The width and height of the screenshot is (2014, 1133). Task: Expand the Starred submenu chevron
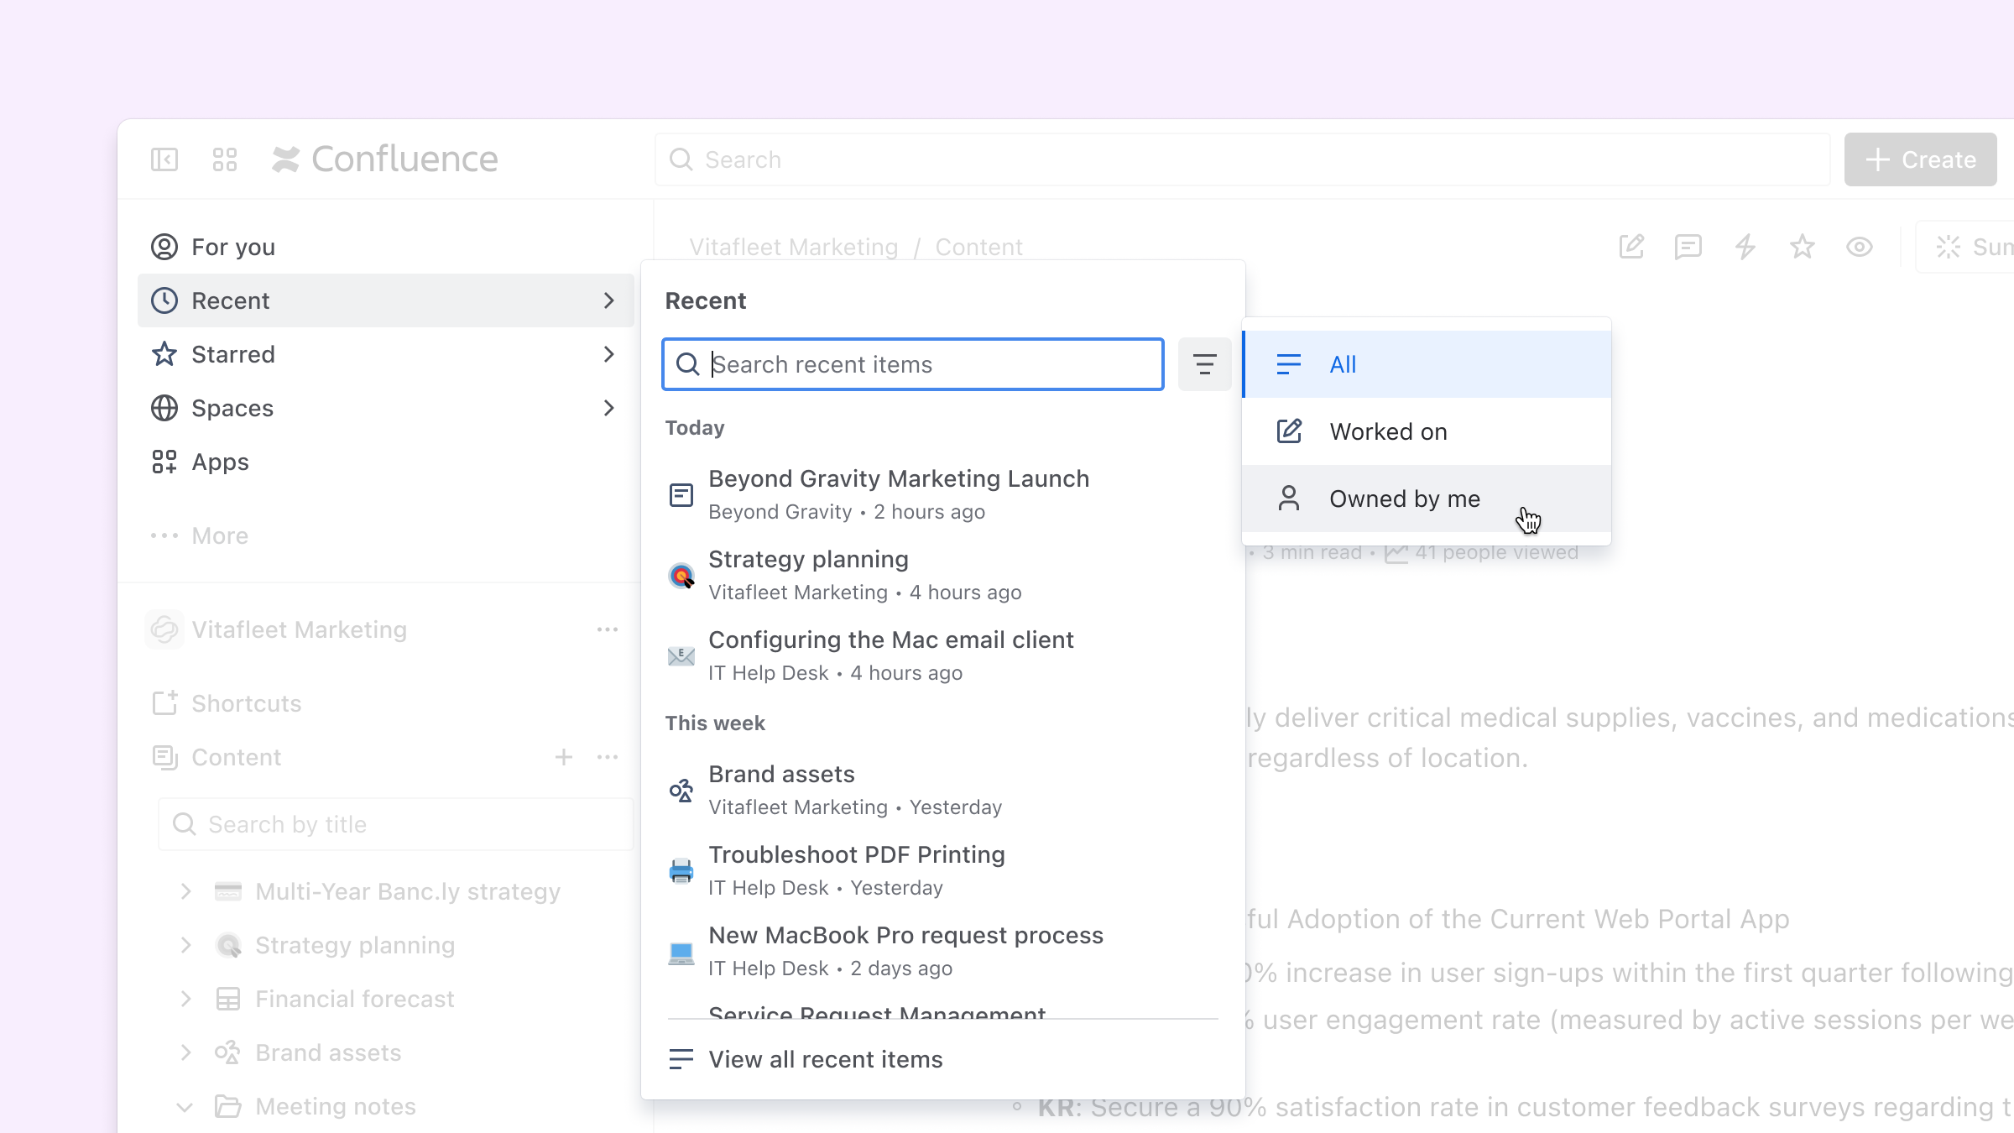609,354
